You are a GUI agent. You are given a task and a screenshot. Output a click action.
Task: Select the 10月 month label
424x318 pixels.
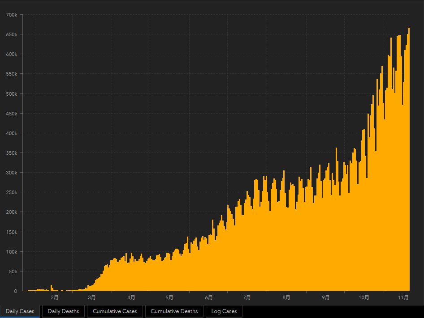point(364,297)
